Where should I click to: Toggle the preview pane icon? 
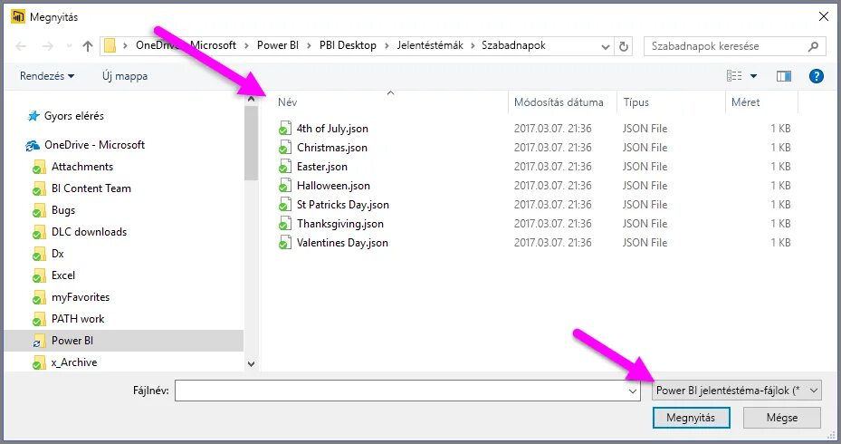784,76
